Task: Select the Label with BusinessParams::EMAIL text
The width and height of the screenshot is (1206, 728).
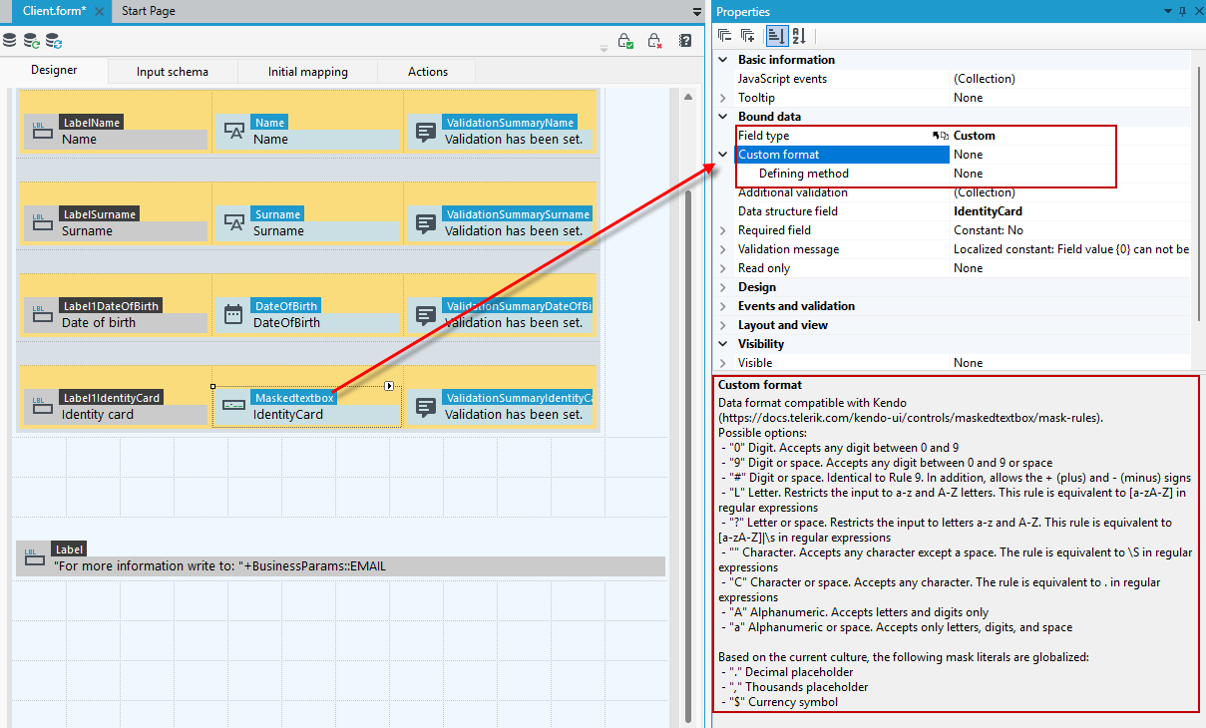Action: 341,557
